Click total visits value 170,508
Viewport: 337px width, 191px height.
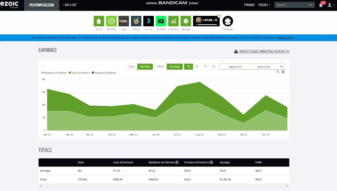pyautogui.click(x=82, y=180)
